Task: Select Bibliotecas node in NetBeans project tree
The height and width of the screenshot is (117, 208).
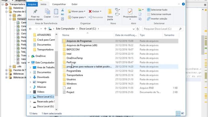Action: 18,74
